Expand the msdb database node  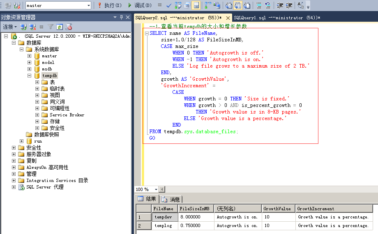(x=29, y=69)
